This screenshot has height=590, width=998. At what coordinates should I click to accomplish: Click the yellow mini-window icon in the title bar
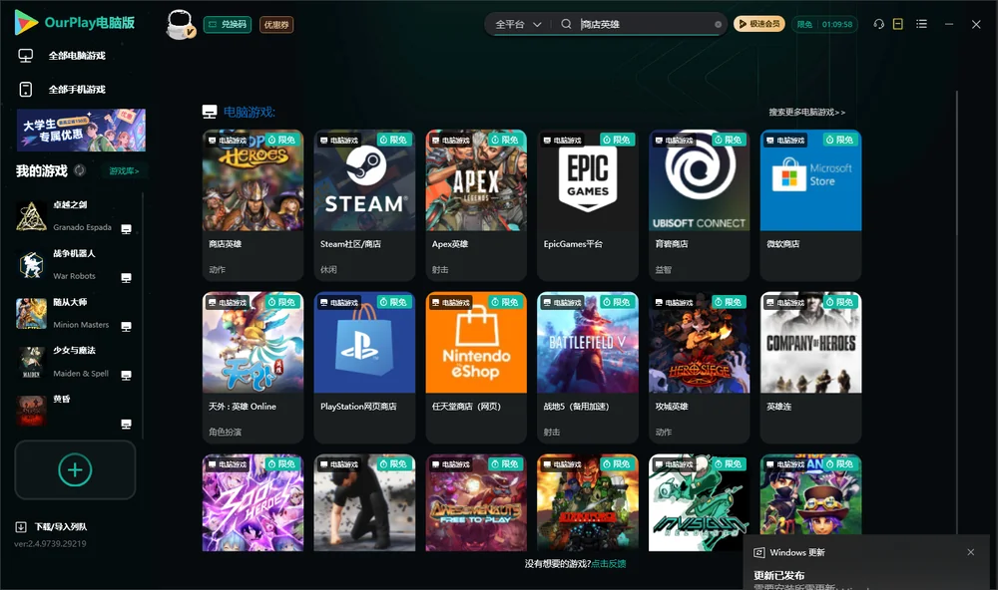click(x=897, y=24)
